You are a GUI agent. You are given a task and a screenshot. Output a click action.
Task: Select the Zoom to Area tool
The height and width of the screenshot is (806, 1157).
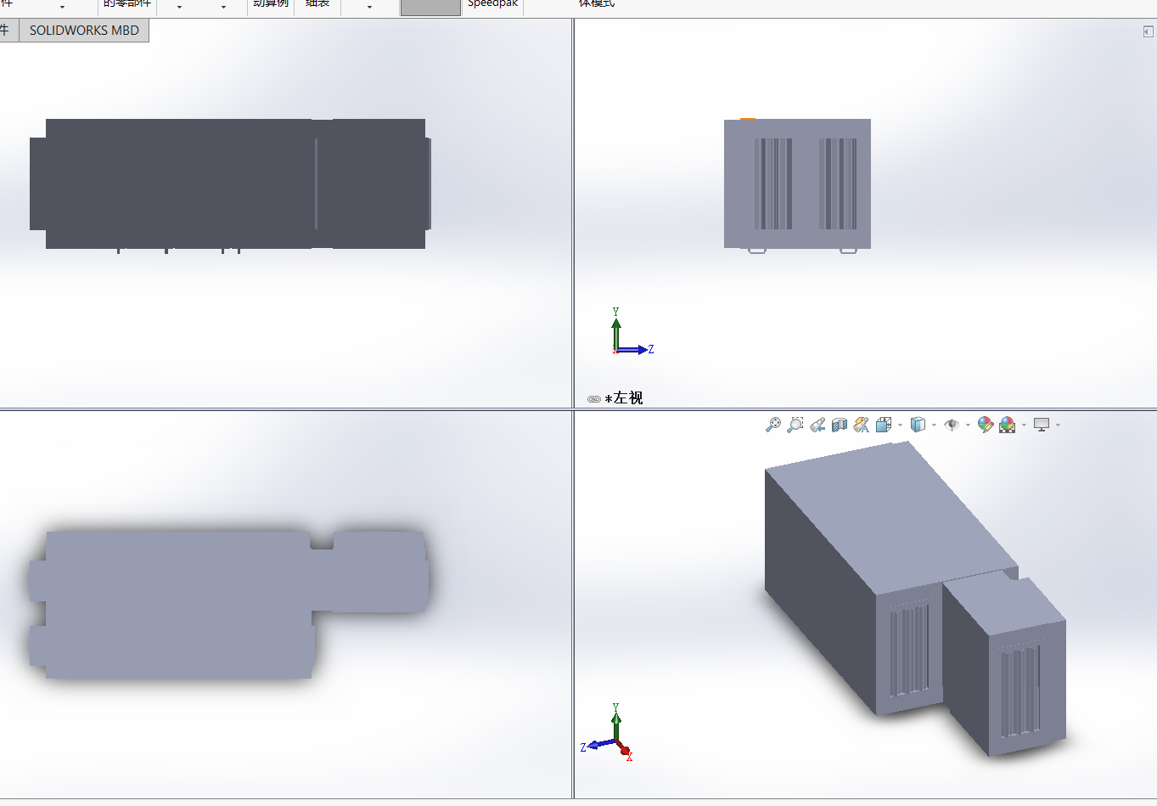tap(795, 425)
